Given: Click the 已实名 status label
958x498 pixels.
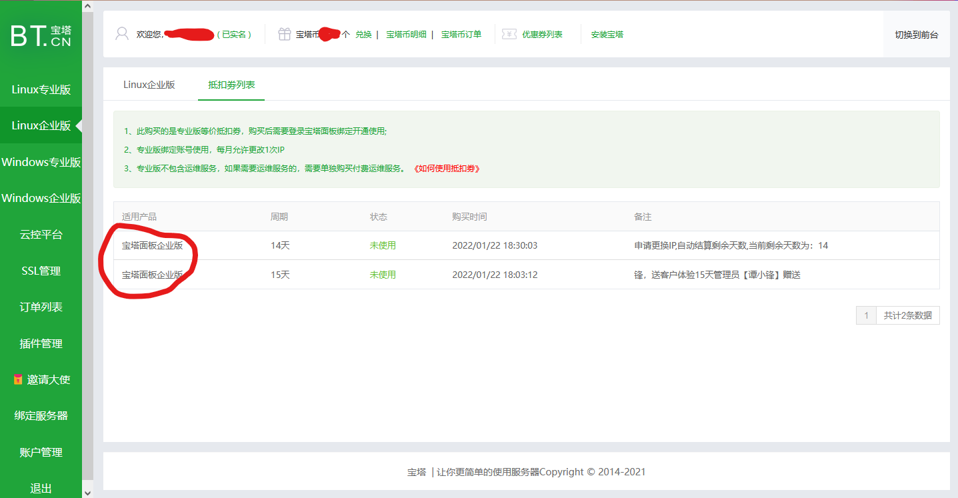Looking at the screenshot, I should tap(234, 35).
